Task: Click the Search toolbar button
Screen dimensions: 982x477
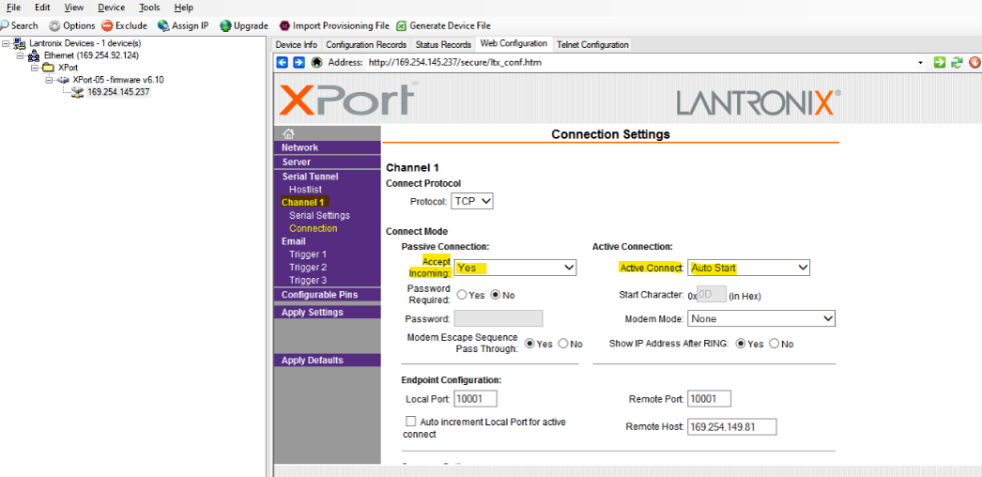Action: 20,25
